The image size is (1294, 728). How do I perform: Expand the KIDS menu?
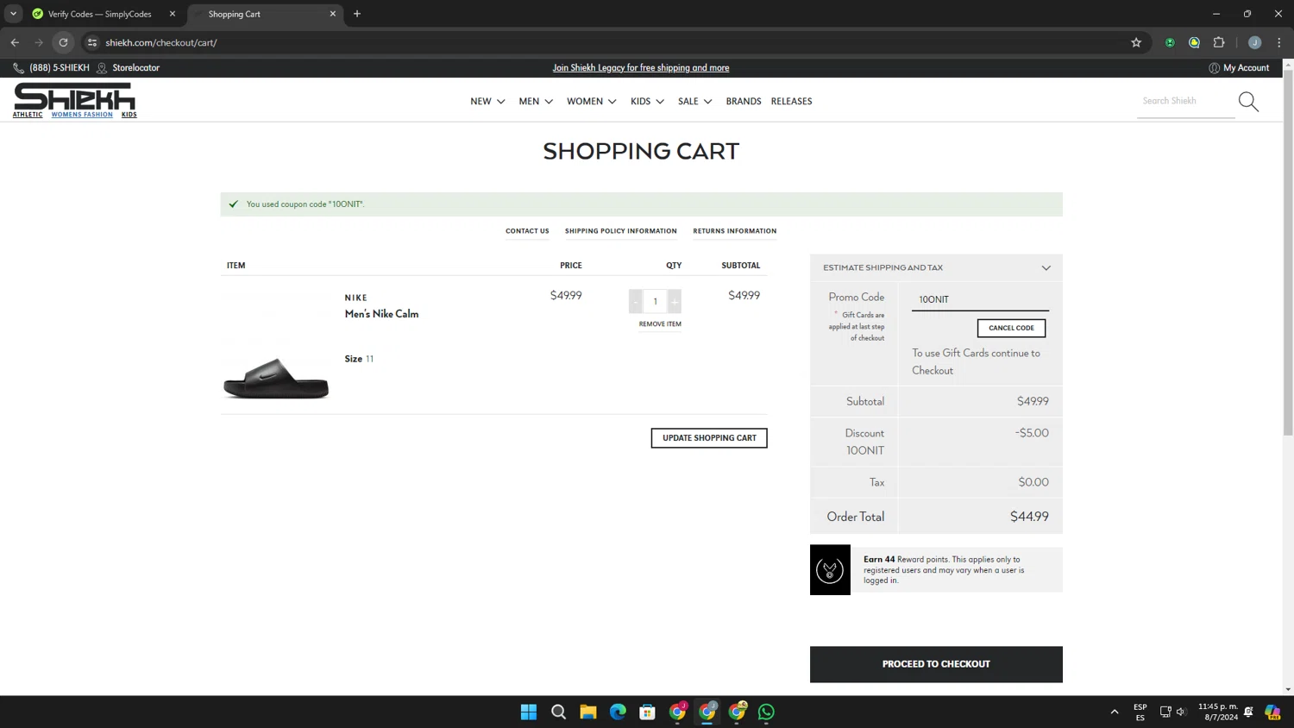[647, 101]
